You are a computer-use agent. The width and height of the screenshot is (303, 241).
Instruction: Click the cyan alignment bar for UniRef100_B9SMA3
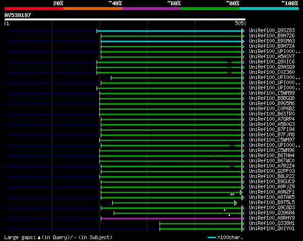tap(171, 41)
